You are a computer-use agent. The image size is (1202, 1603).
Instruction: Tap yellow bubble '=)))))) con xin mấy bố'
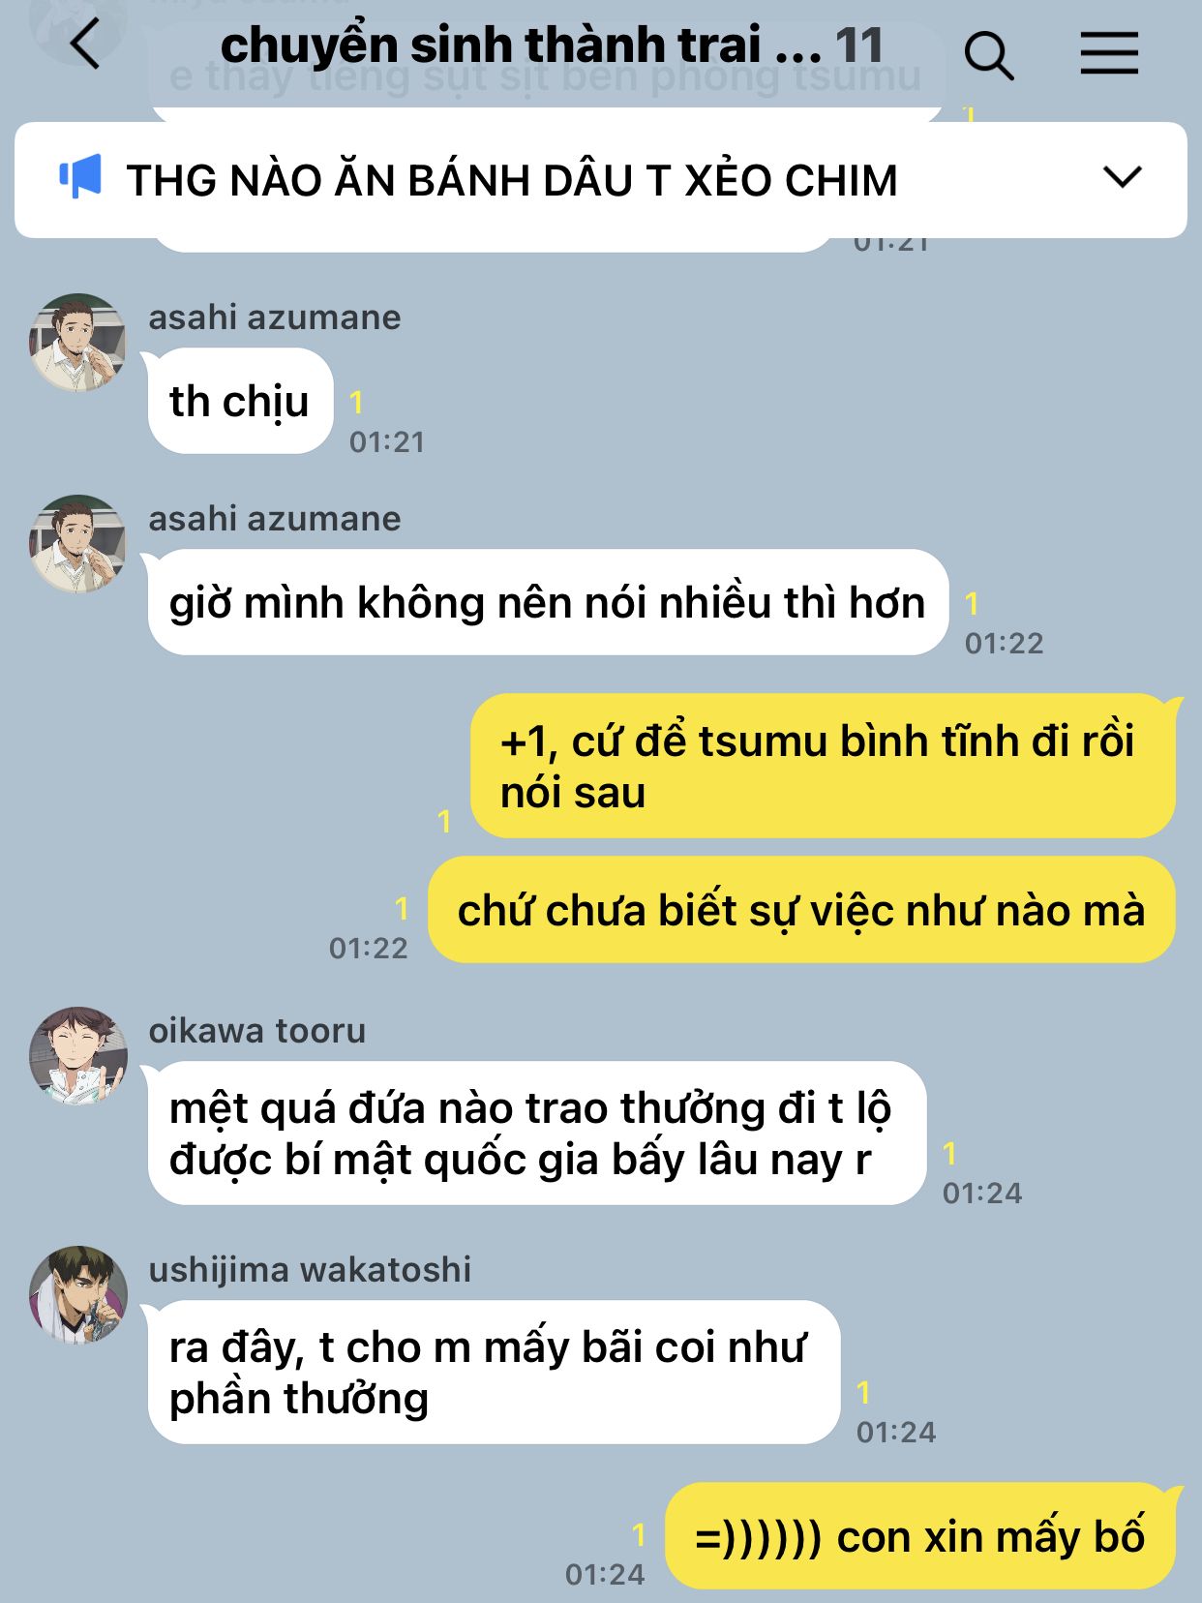tap(919, 1536)
